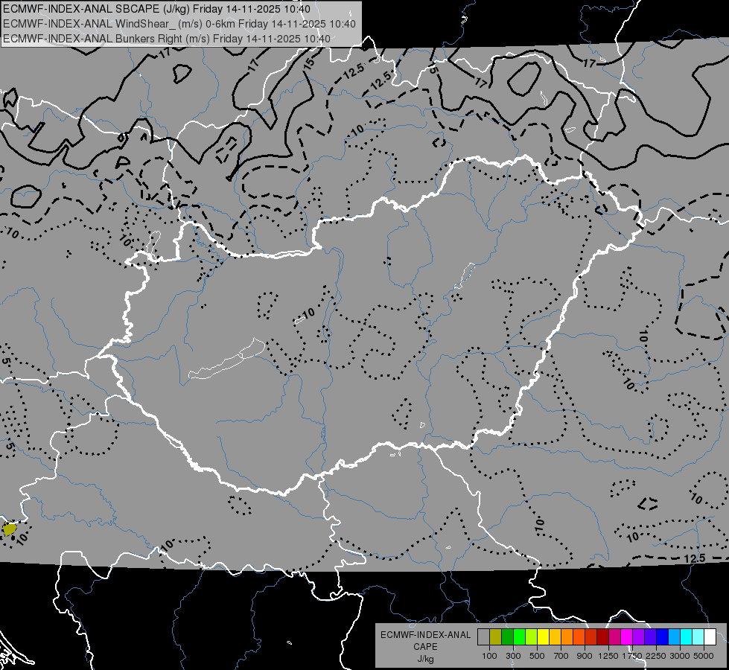Click the 900 label under the legend
Image resolution: width=729 pixels, height=670 pixels.
pos(585,656)
